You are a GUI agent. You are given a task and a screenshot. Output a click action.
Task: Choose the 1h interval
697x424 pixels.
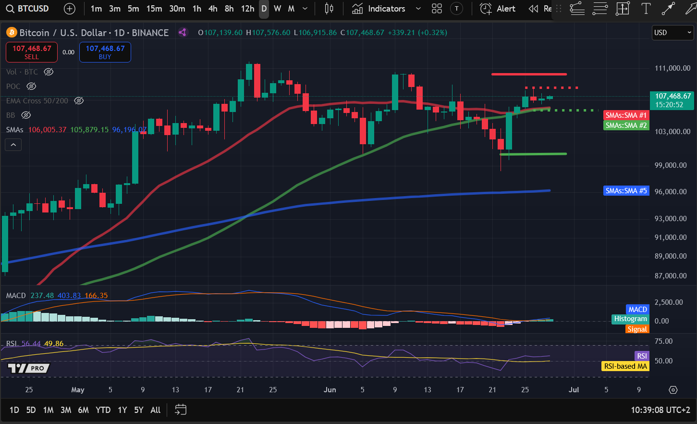pyautogui.click(x=197, y=9)
